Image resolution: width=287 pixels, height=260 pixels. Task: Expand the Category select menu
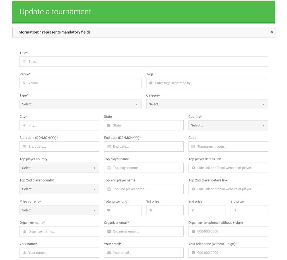[x=207, y=104]
